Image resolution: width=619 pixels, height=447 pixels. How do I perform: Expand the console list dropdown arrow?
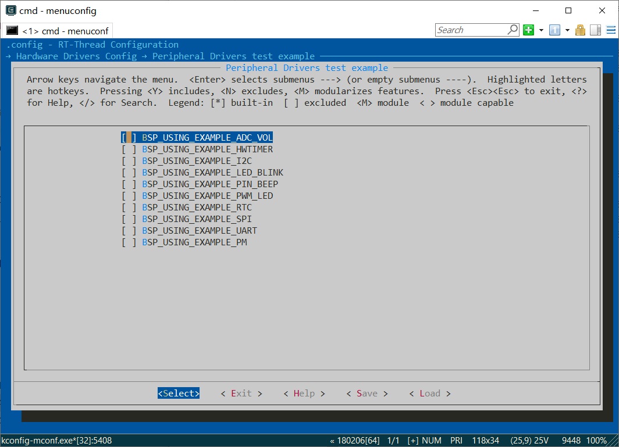[x=567, y=30]
